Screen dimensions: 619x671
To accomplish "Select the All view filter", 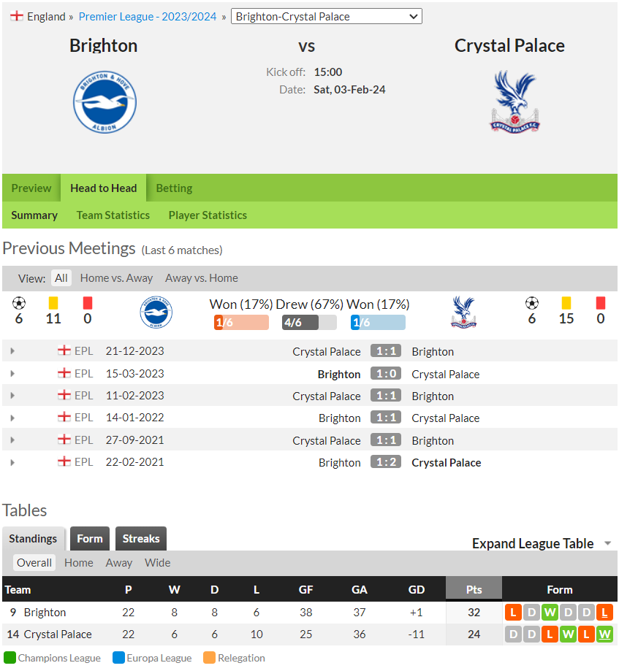I will [x=61, y=278].
